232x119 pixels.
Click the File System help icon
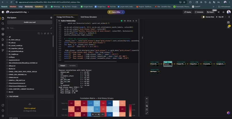click(51, 18)
